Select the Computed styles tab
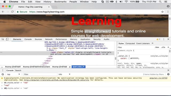Viewport: 171px width, 96px height. coord(130,43)
